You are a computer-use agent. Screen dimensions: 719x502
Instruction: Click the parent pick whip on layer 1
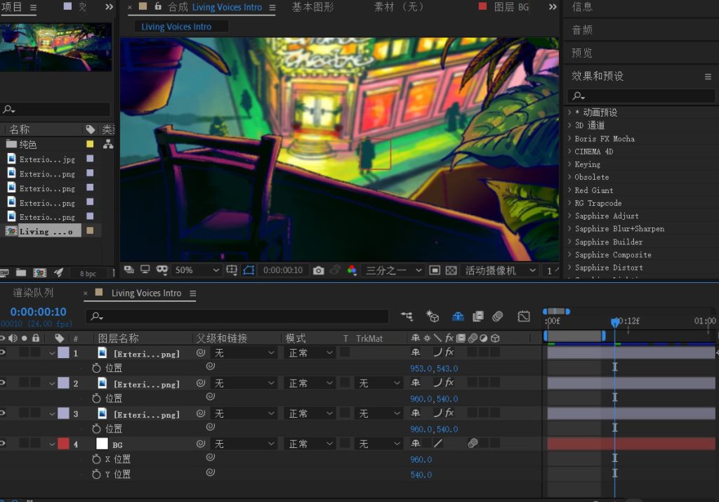click(x=201, y=352)
